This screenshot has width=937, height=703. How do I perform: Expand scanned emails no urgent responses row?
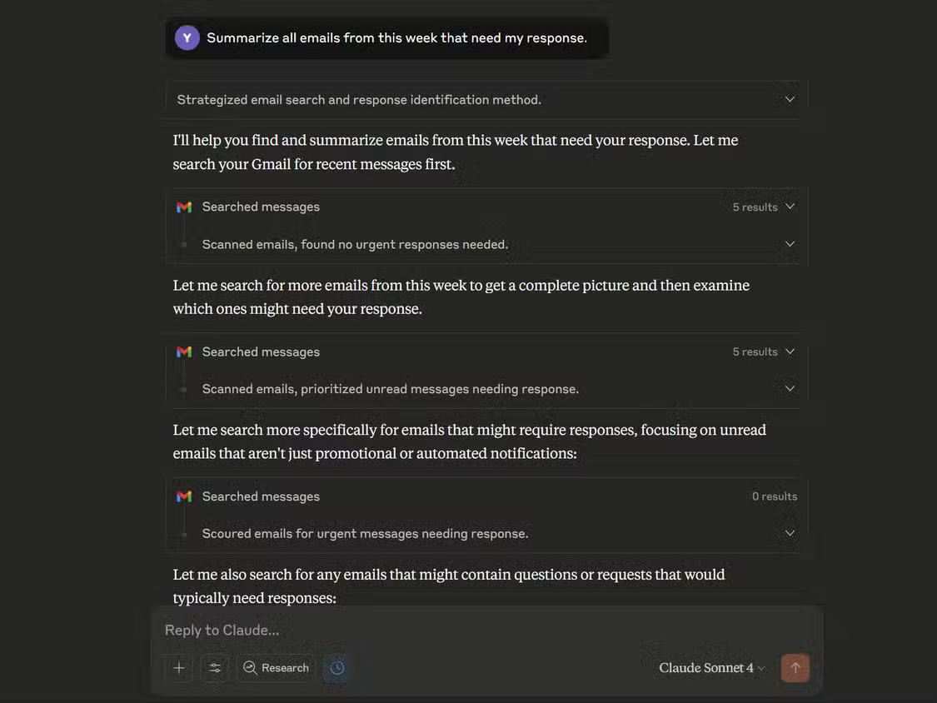click(x=789, y=243)
